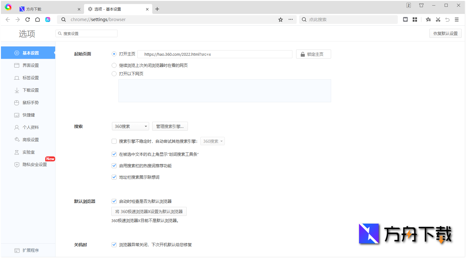Open the reading mode book icon
This screenshot has width=466, height=258.
pos(405,19)
